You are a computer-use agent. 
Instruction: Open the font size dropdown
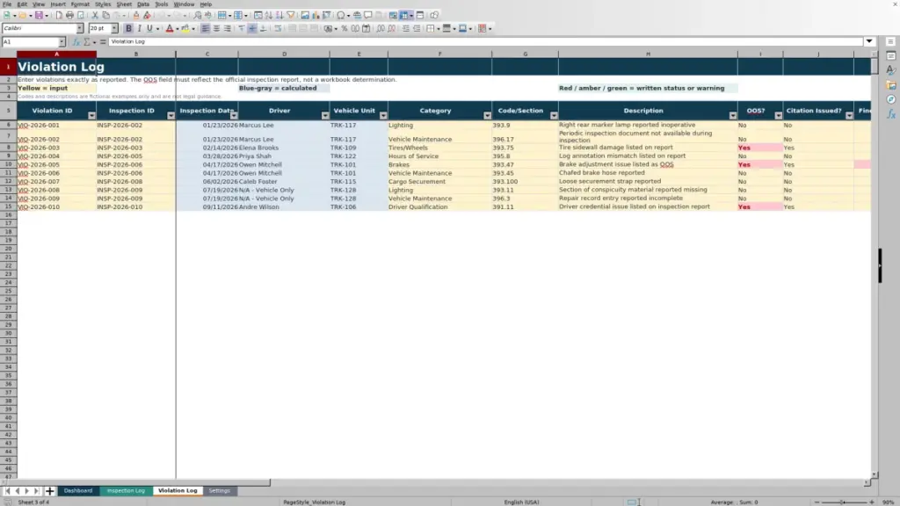[x=114, y=28]
